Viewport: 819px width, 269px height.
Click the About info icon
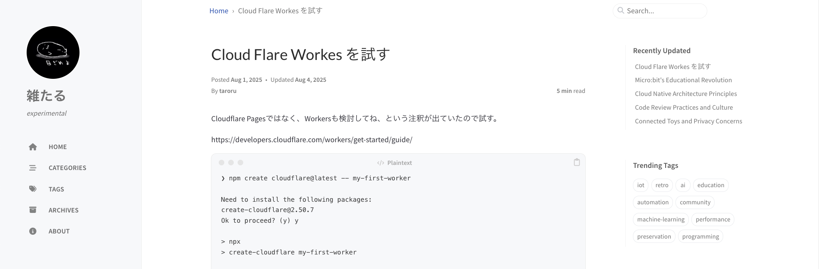coord(33,231)
